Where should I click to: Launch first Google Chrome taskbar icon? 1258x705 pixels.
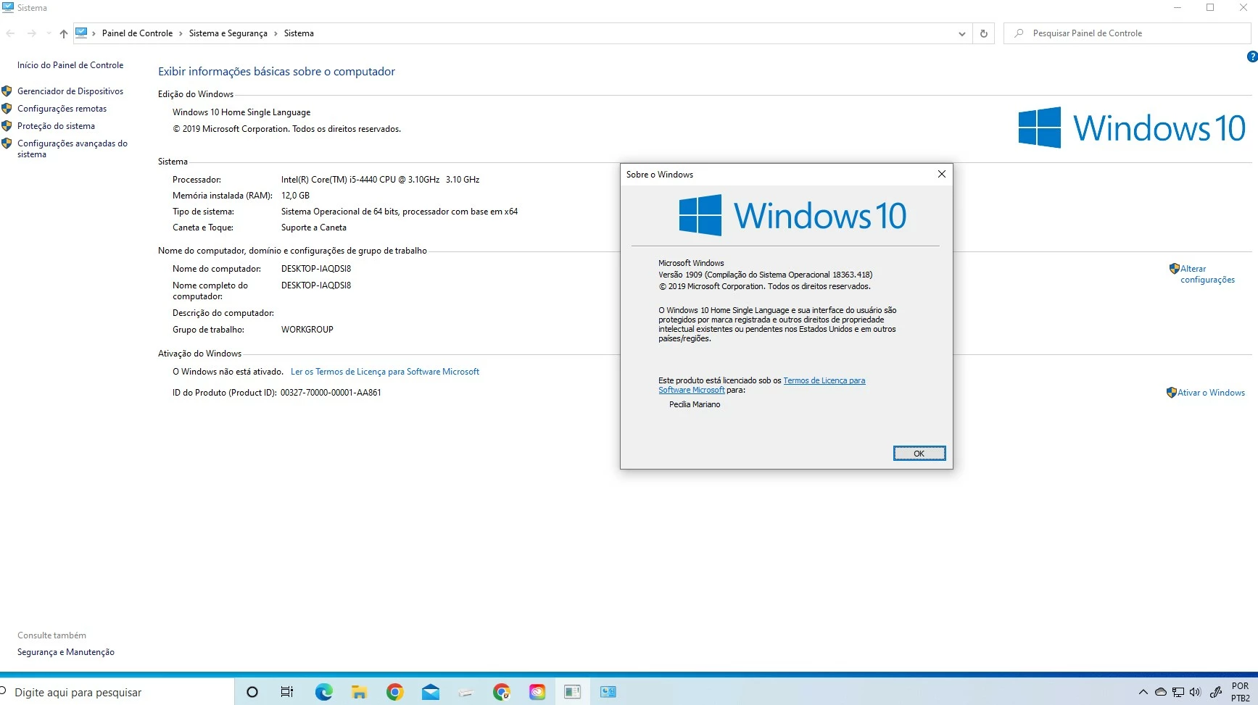tap(394, 692)
